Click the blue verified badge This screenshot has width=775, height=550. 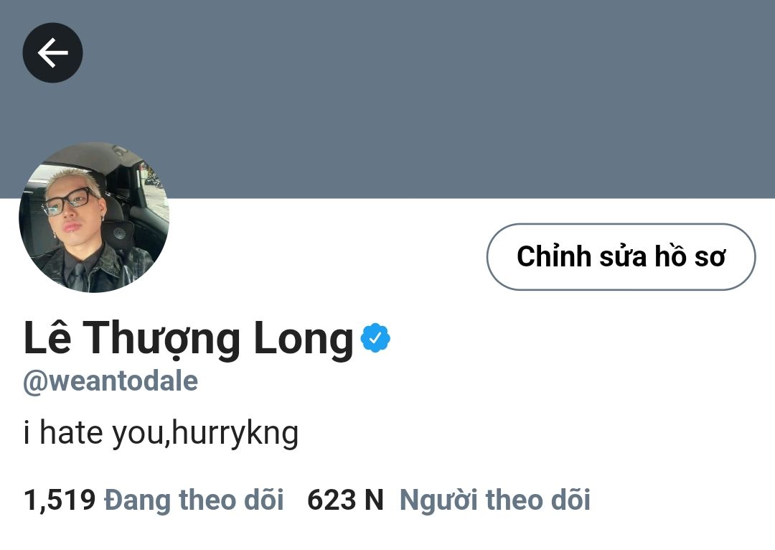click(375, 337)
